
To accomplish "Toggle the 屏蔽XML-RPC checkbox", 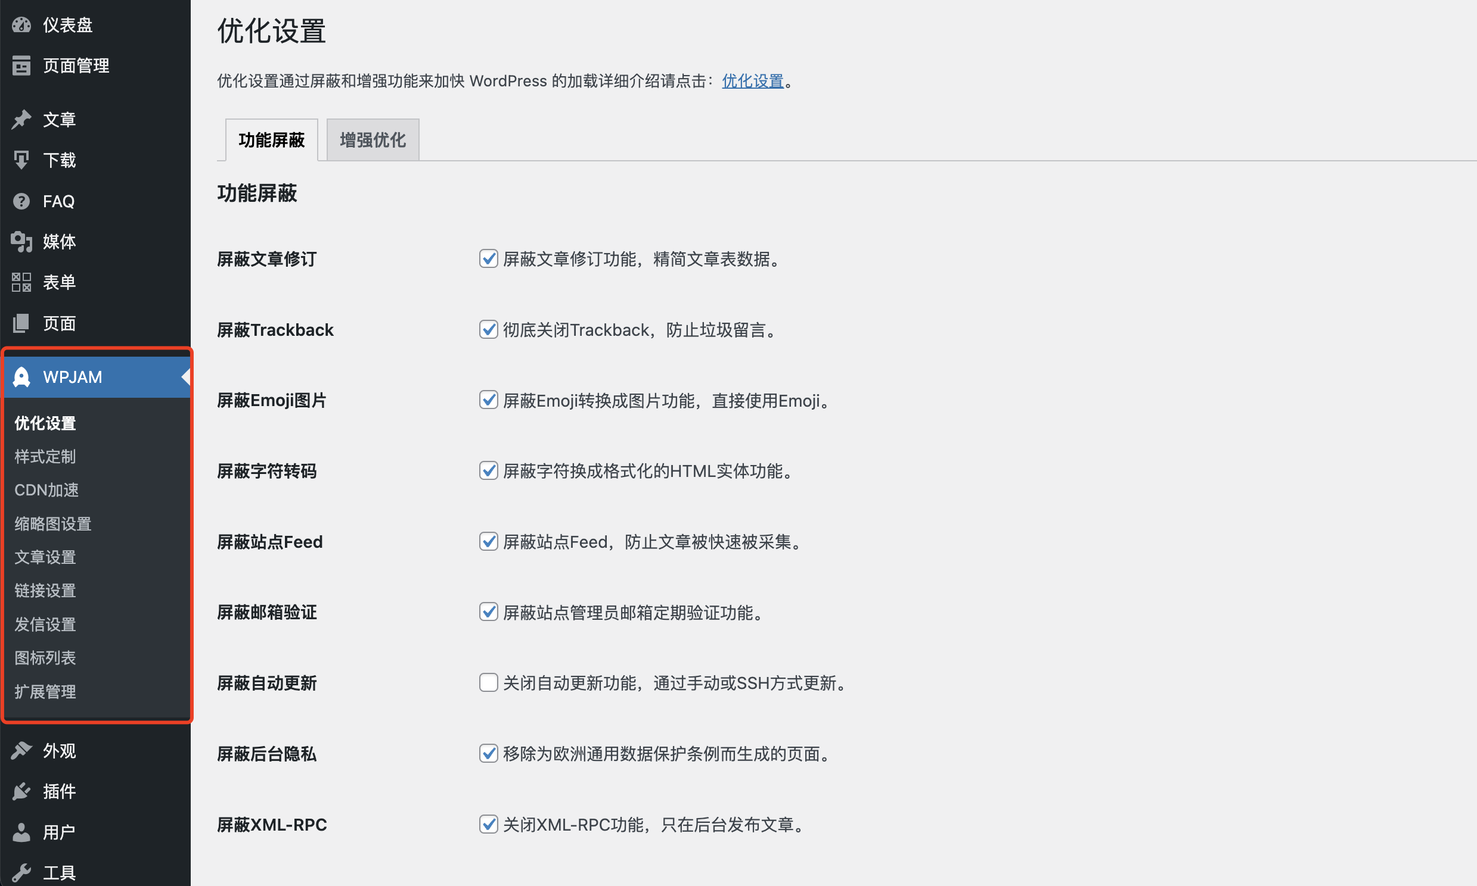I will point(488,825).
